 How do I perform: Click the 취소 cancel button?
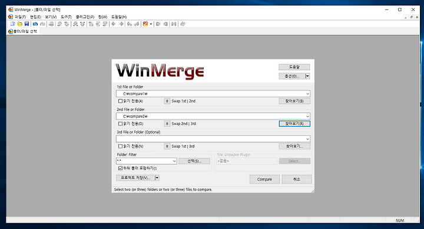(x=297, y=179)
